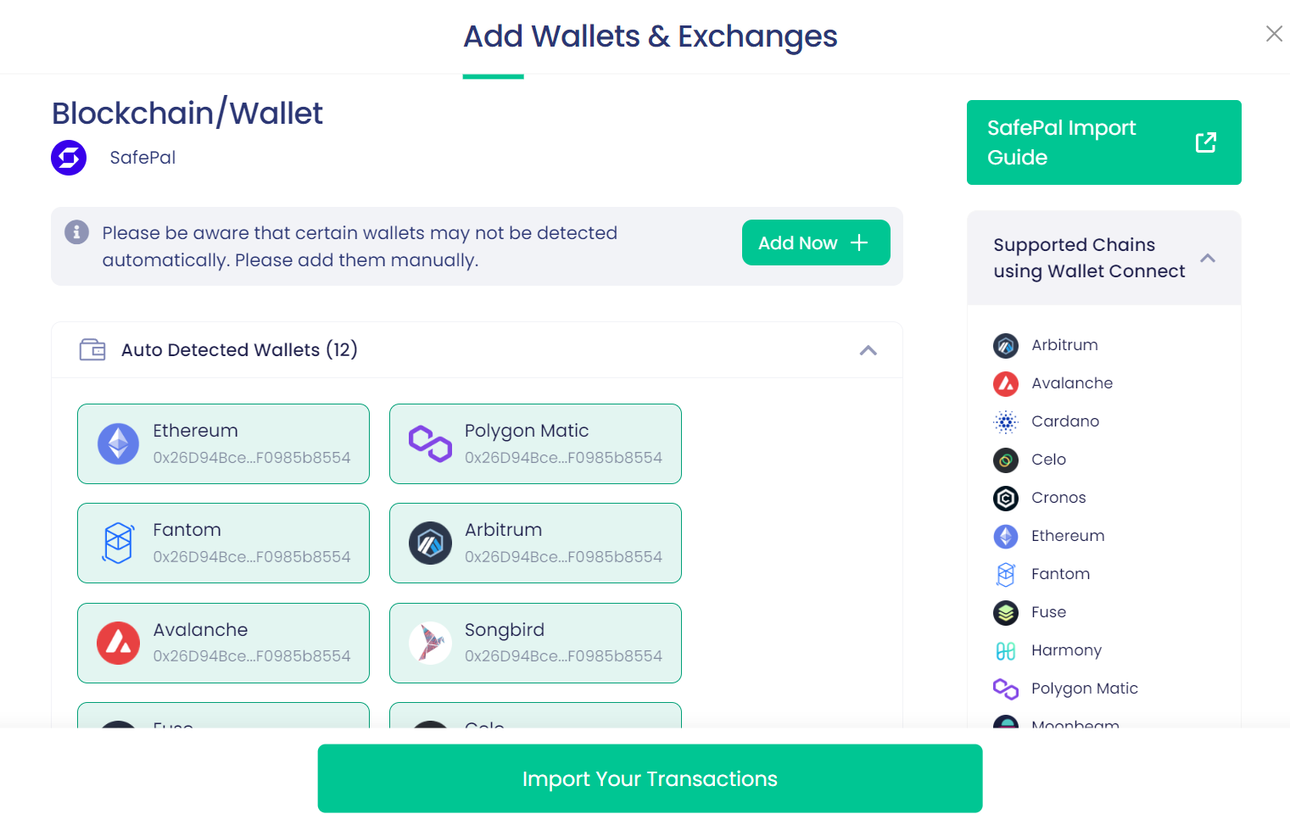Click the SafePal logo icon

(x=69, y=158)
